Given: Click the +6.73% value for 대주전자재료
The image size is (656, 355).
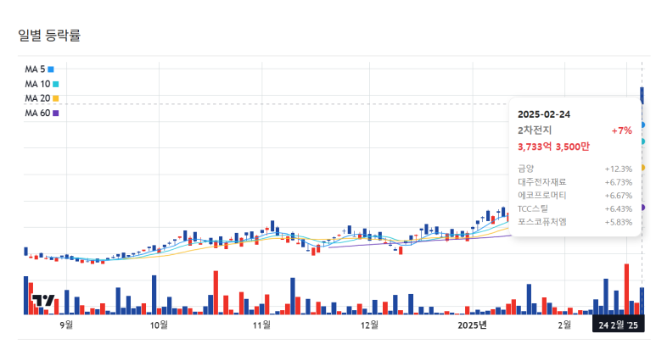Looking at the screenshot, I should click(x=619, y=182).
